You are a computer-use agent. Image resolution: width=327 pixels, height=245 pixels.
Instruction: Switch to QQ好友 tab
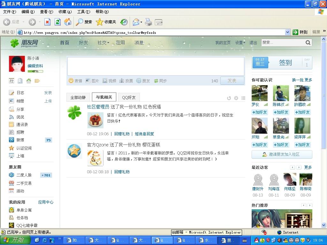tap(129, 98)
